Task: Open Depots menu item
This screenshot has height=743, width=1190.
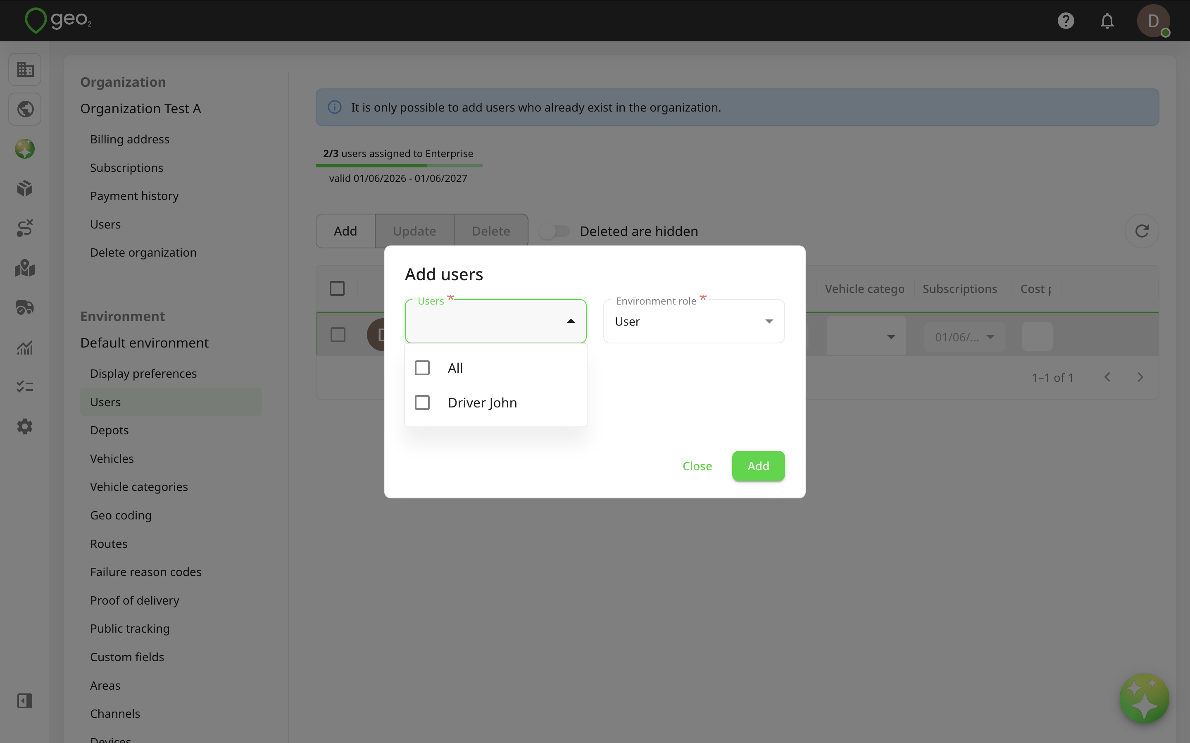Action: pos(109,430)
